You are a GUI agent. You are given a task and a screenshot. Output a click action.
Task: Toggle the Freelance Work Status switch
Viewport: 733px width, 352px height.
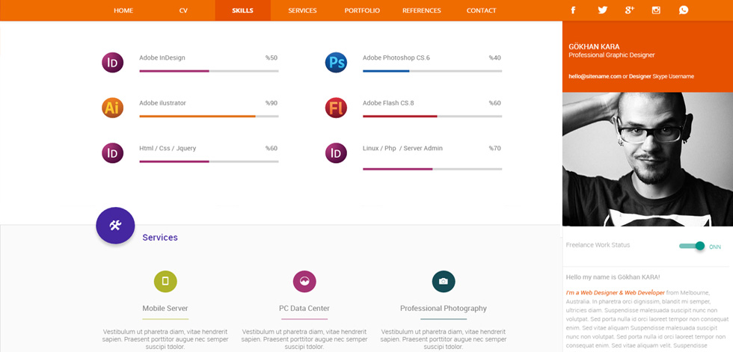point(693,246)
